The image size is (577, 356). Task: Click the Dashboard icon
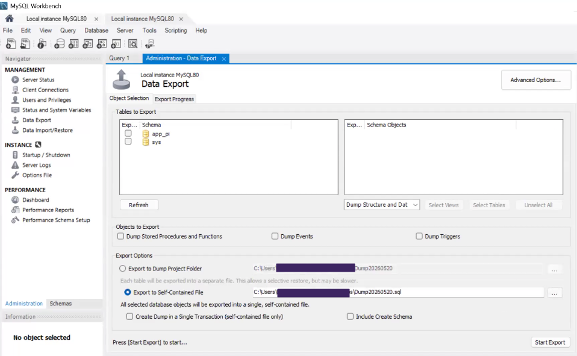coord(15,199)
